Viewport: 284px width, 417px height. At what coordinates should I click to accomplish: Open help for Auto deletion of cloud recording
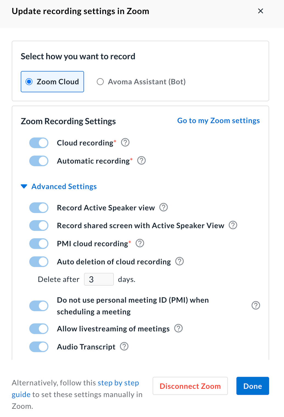179,261
